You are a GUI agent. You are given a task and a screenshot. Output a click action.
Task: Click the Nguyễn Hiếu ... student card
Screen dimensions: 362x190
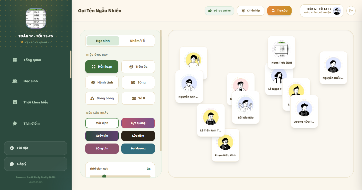pos(333,68)
